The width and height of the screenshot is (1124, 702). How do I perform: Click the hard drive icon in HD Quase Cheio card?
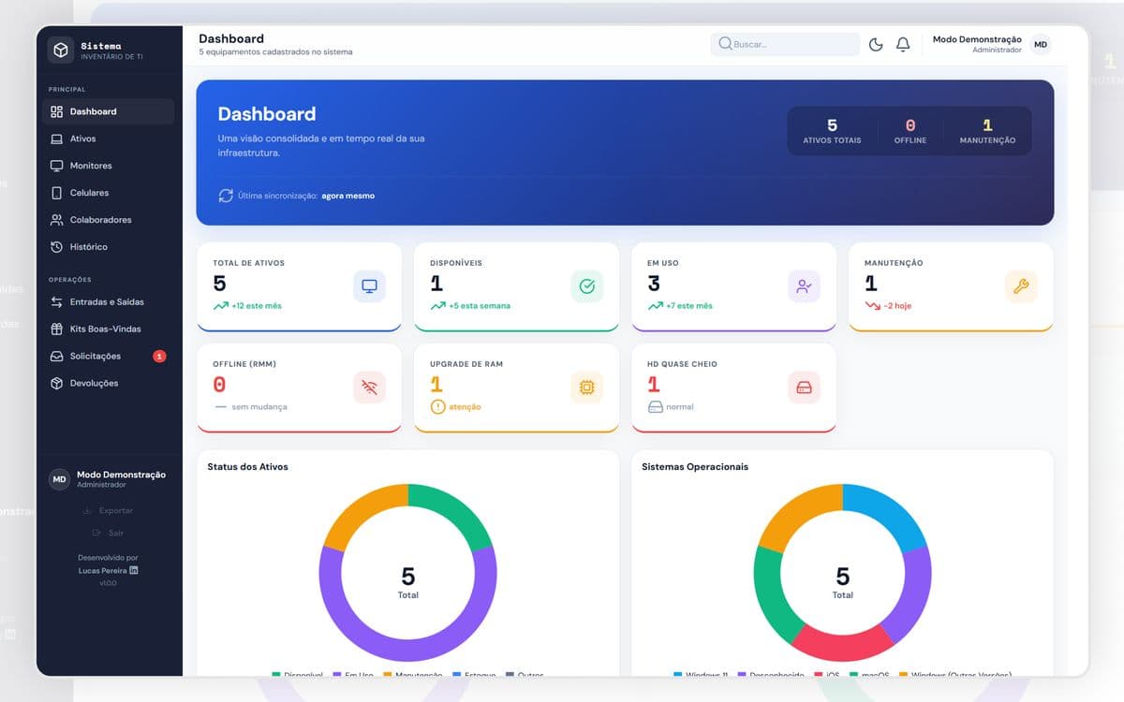pos(804,388)
